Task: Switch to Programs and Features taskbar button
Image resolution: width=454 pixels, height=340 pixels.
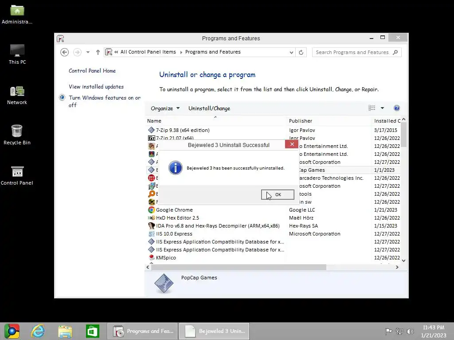Action: pos(142,331)
